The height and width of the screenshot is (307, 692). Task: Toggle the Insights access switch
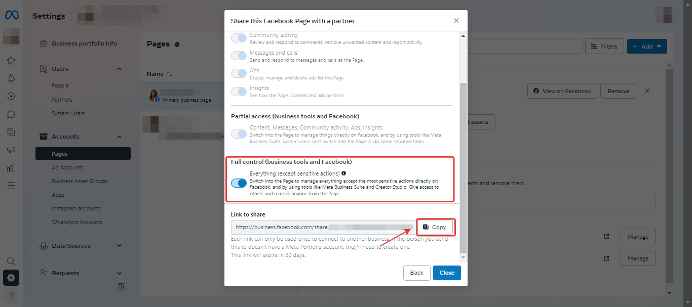(239, 92)
